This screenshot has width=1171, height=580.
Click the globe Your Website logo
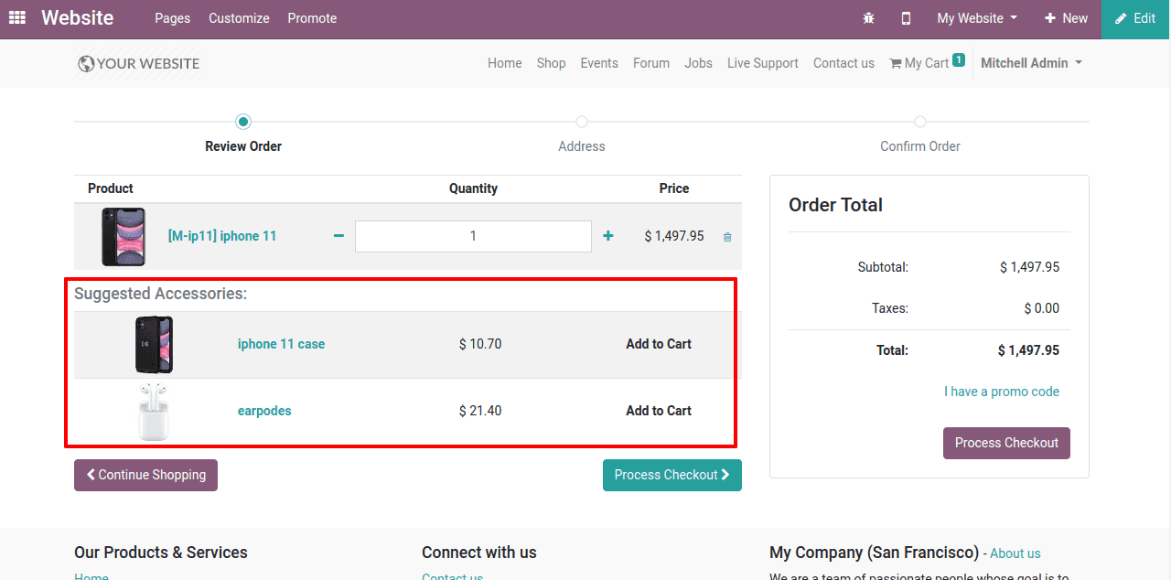139,63
